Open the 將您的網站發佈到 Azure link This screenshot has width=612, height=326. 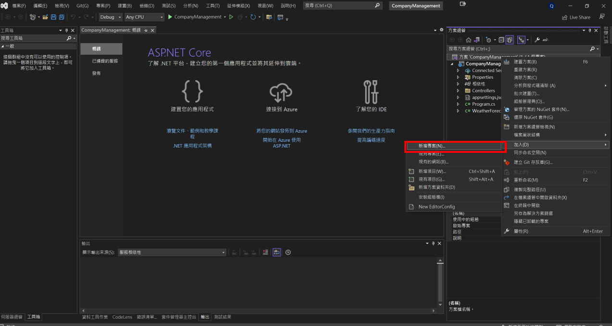pyautogui.click(x=282, y=131)
